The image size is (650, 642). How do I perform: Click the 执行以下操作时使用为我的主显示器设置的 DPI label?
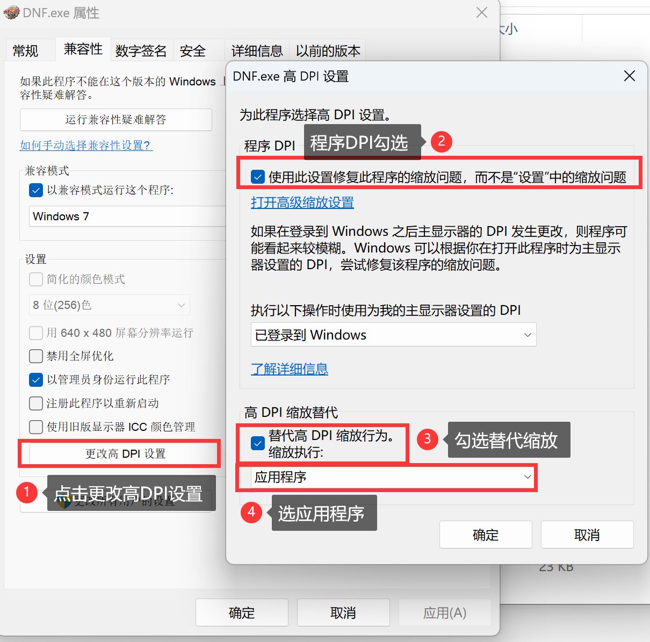coord(386,311)
